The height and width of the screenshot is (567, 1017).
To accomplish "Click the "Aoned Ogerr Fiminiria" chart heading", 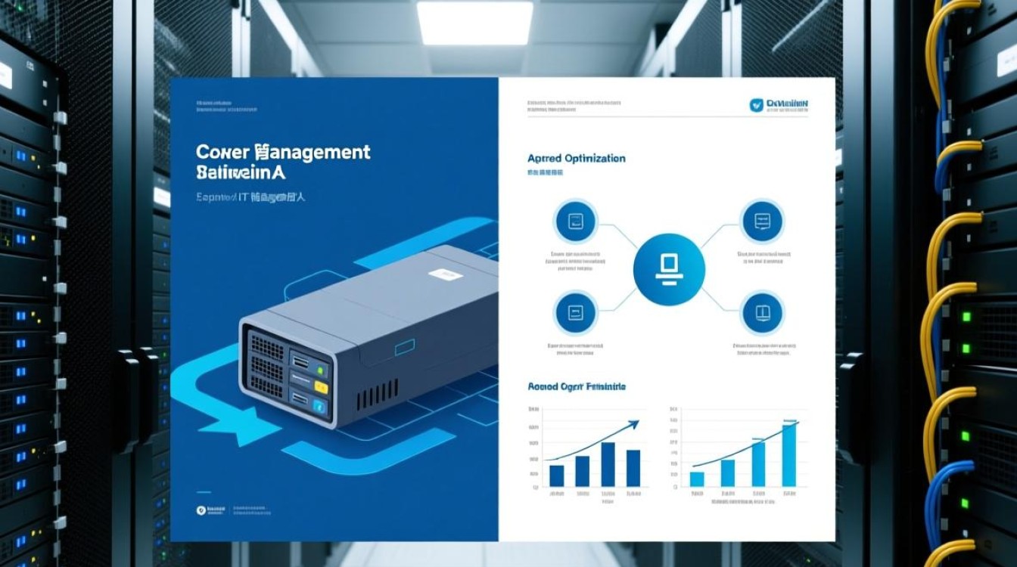I will point(576,386).
